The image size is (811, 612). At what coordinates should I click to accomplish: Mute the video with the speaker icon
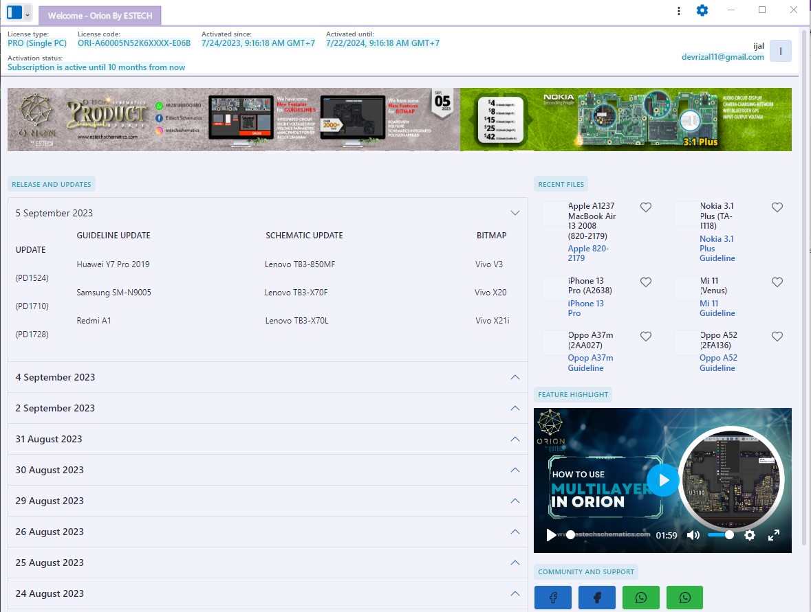tap(693, 535)
